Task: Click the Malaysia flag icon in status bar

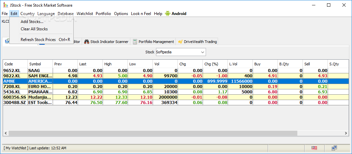Action: point(314,148)
